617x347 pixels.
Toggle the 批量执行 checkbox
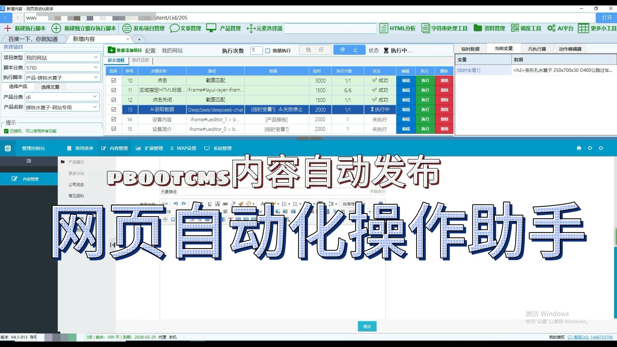[267, 51]
